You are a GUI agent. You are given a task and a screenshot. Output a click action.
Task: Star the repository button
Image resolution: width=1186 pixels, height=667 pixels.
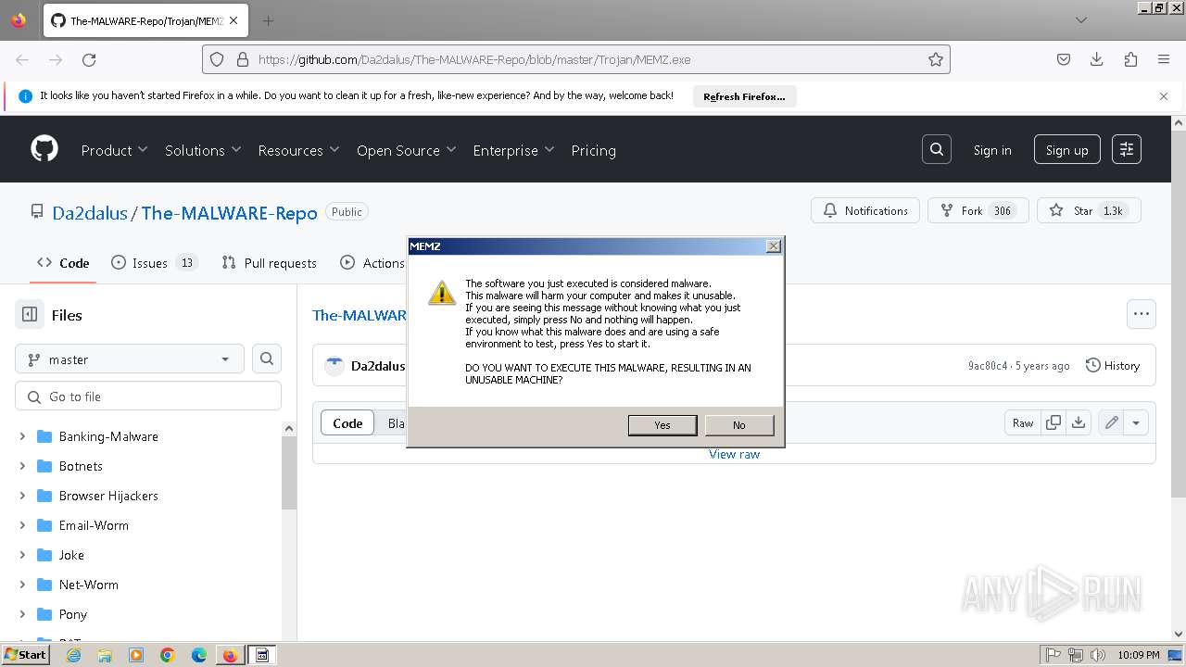(1089, 210)
